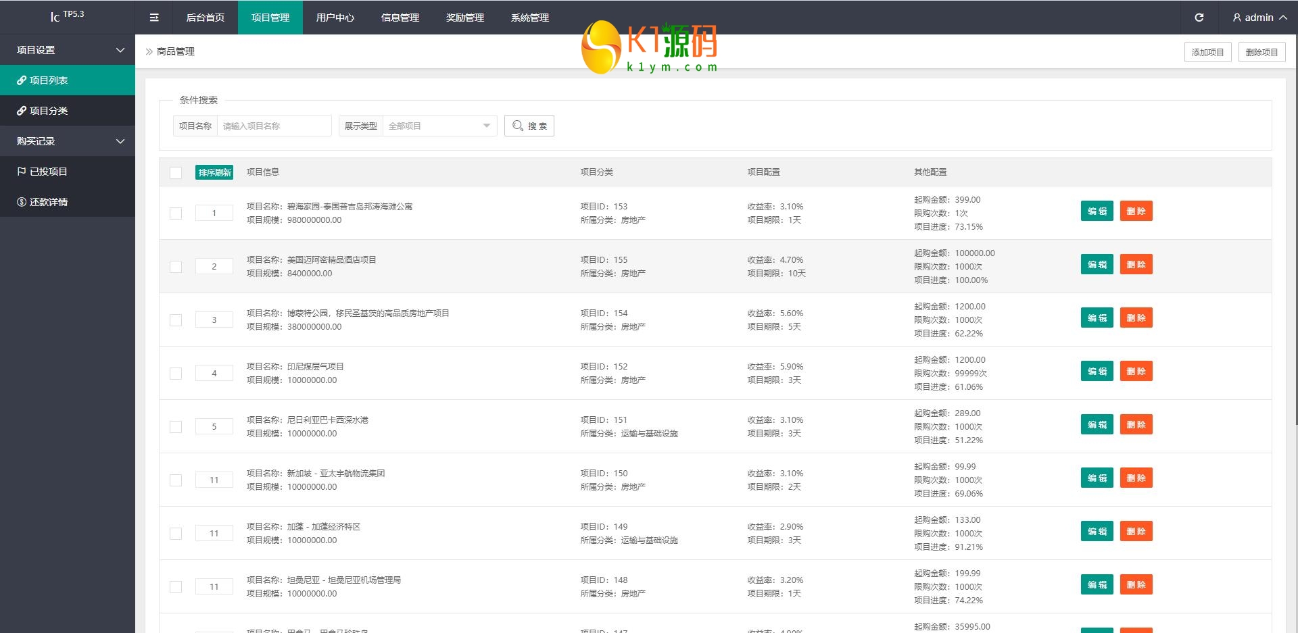Tick the checkbox for project ID 153

point(176,213)
